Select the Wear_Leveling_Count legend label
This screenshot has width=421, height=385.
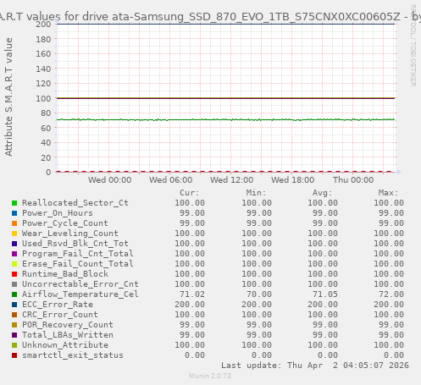(x=70, y=234)
